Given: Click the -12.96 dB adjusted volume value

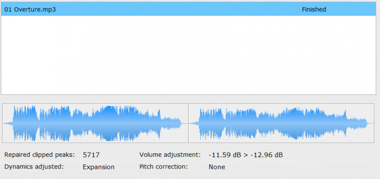Looking at the screenshot, I should 266,155.
